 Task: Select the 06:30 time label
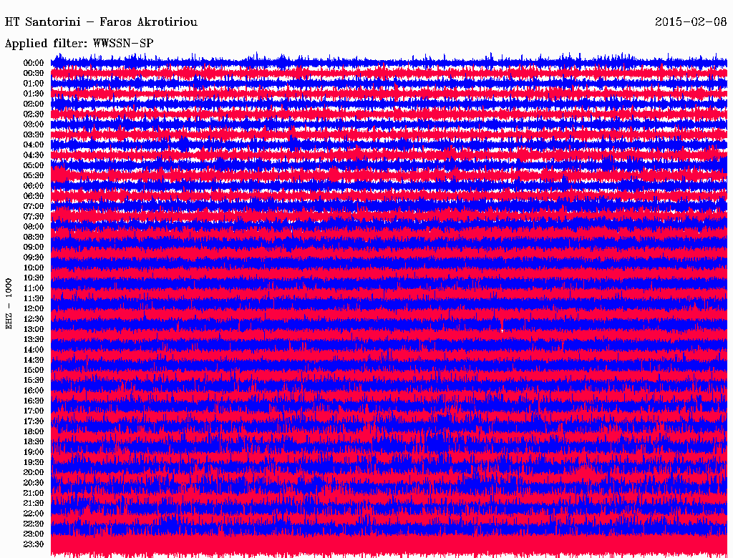34,196
